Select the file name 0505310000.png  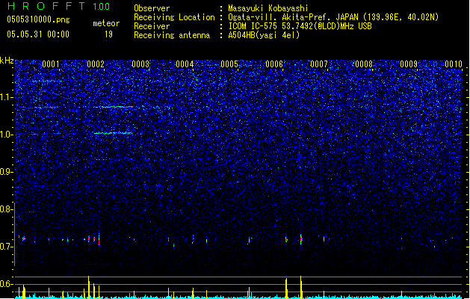click(x=38, y=19)
